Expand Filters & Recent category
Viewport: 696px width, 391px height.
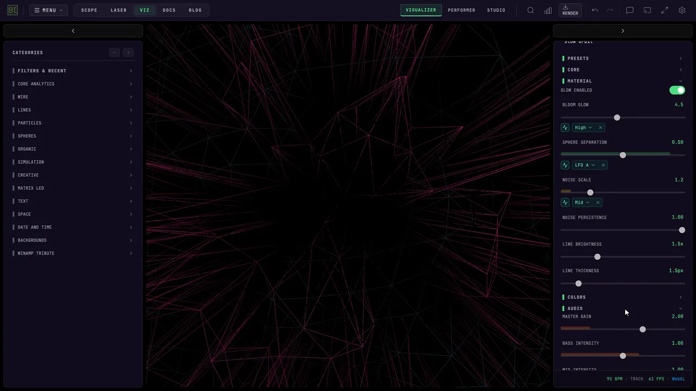(x=73, y=71)
